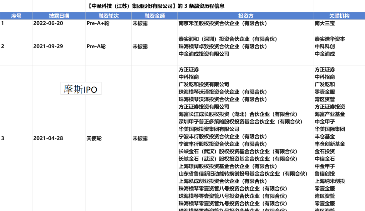This screenshot has width=365, height=211.
Task: Select affiliated institution 方正证券投资
Action: [330, 107]
